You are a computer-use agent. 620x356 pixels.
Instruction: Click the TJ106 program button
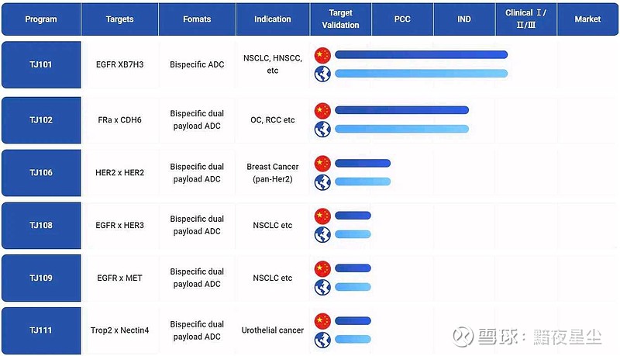41,172
